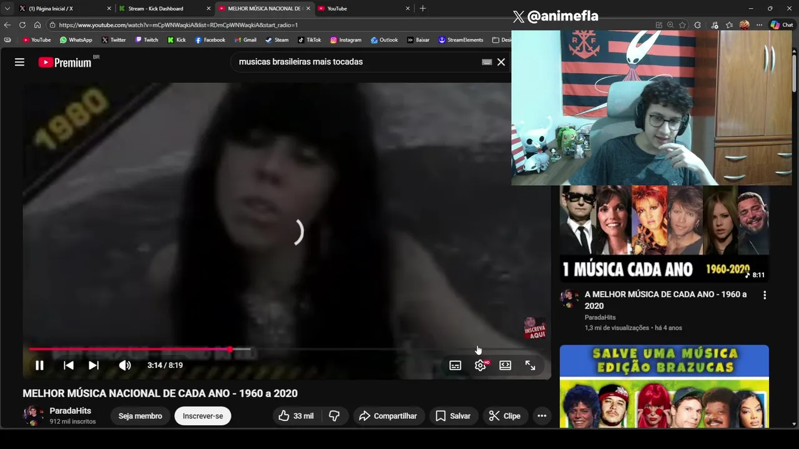Click Inscrever-se to subscribe
This screenshot has width=799, height=449.
coord(203,416)
